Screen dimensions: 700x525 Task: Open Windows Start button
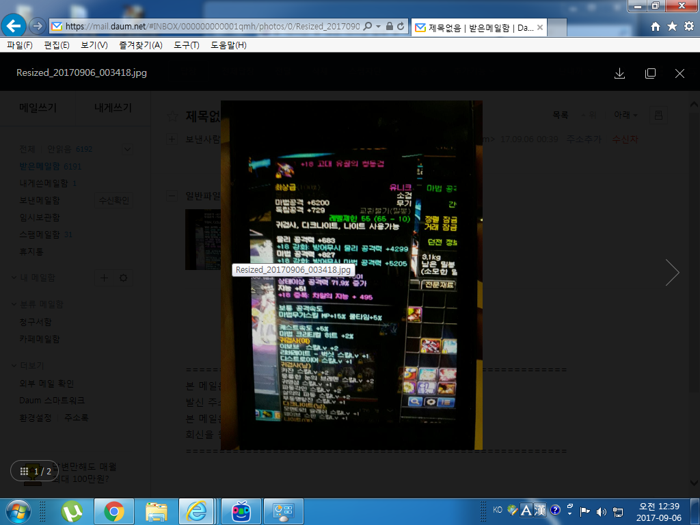18,511
